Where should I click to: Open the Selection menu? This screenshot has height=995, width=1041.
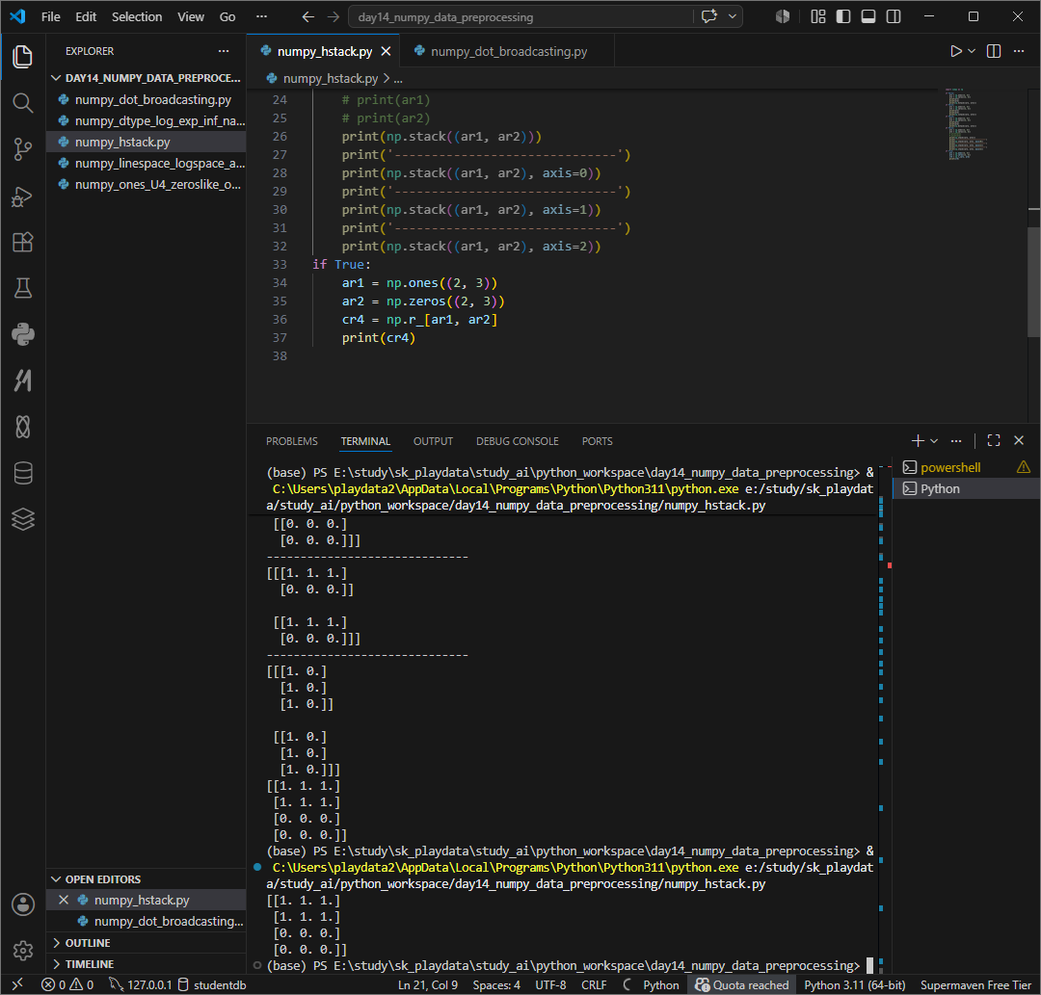tap(137, 16)
